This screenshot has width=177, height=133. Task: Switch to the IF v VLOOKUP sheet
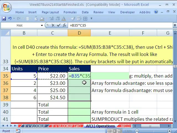tap(34, 126)
